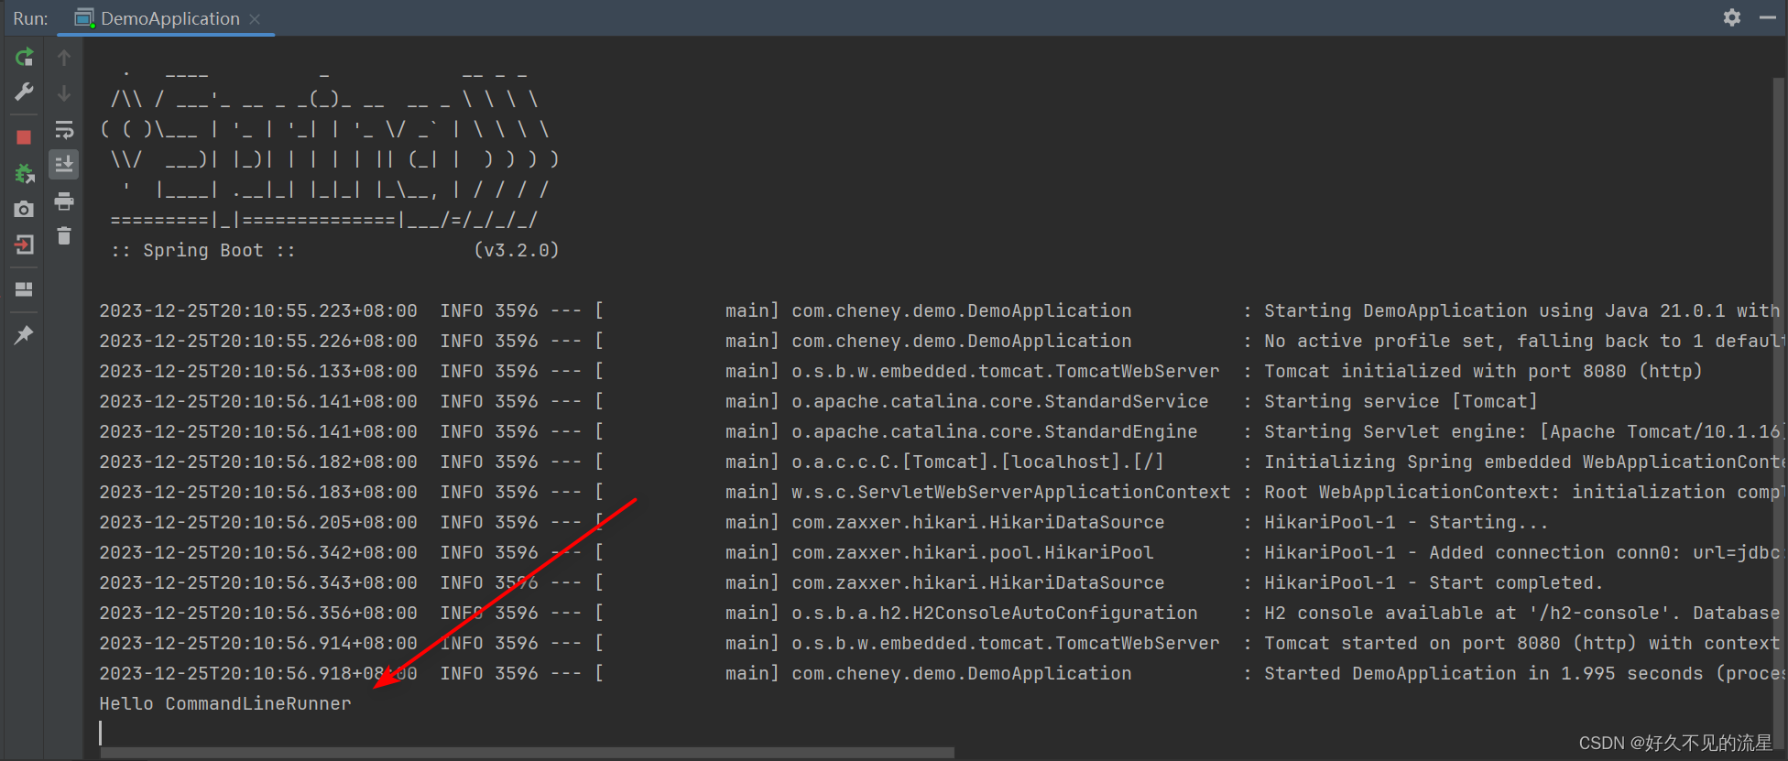The width and height of the screenshot is (1788, 761).
Task: Click the exit icon with red arrow
Action: [x=25, y=245]
